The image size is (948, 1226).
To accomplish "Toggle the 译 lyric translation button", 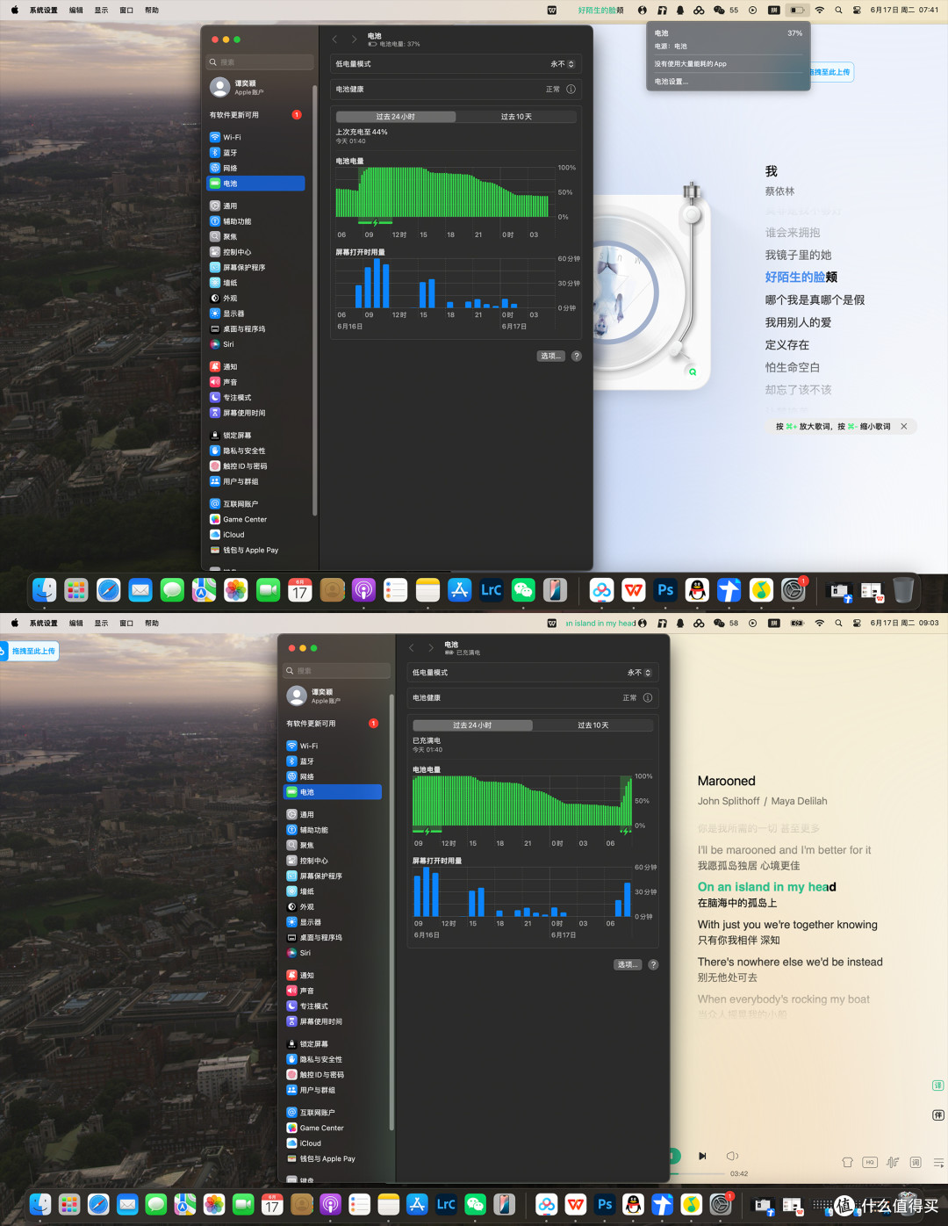I will coord(937,1085).
